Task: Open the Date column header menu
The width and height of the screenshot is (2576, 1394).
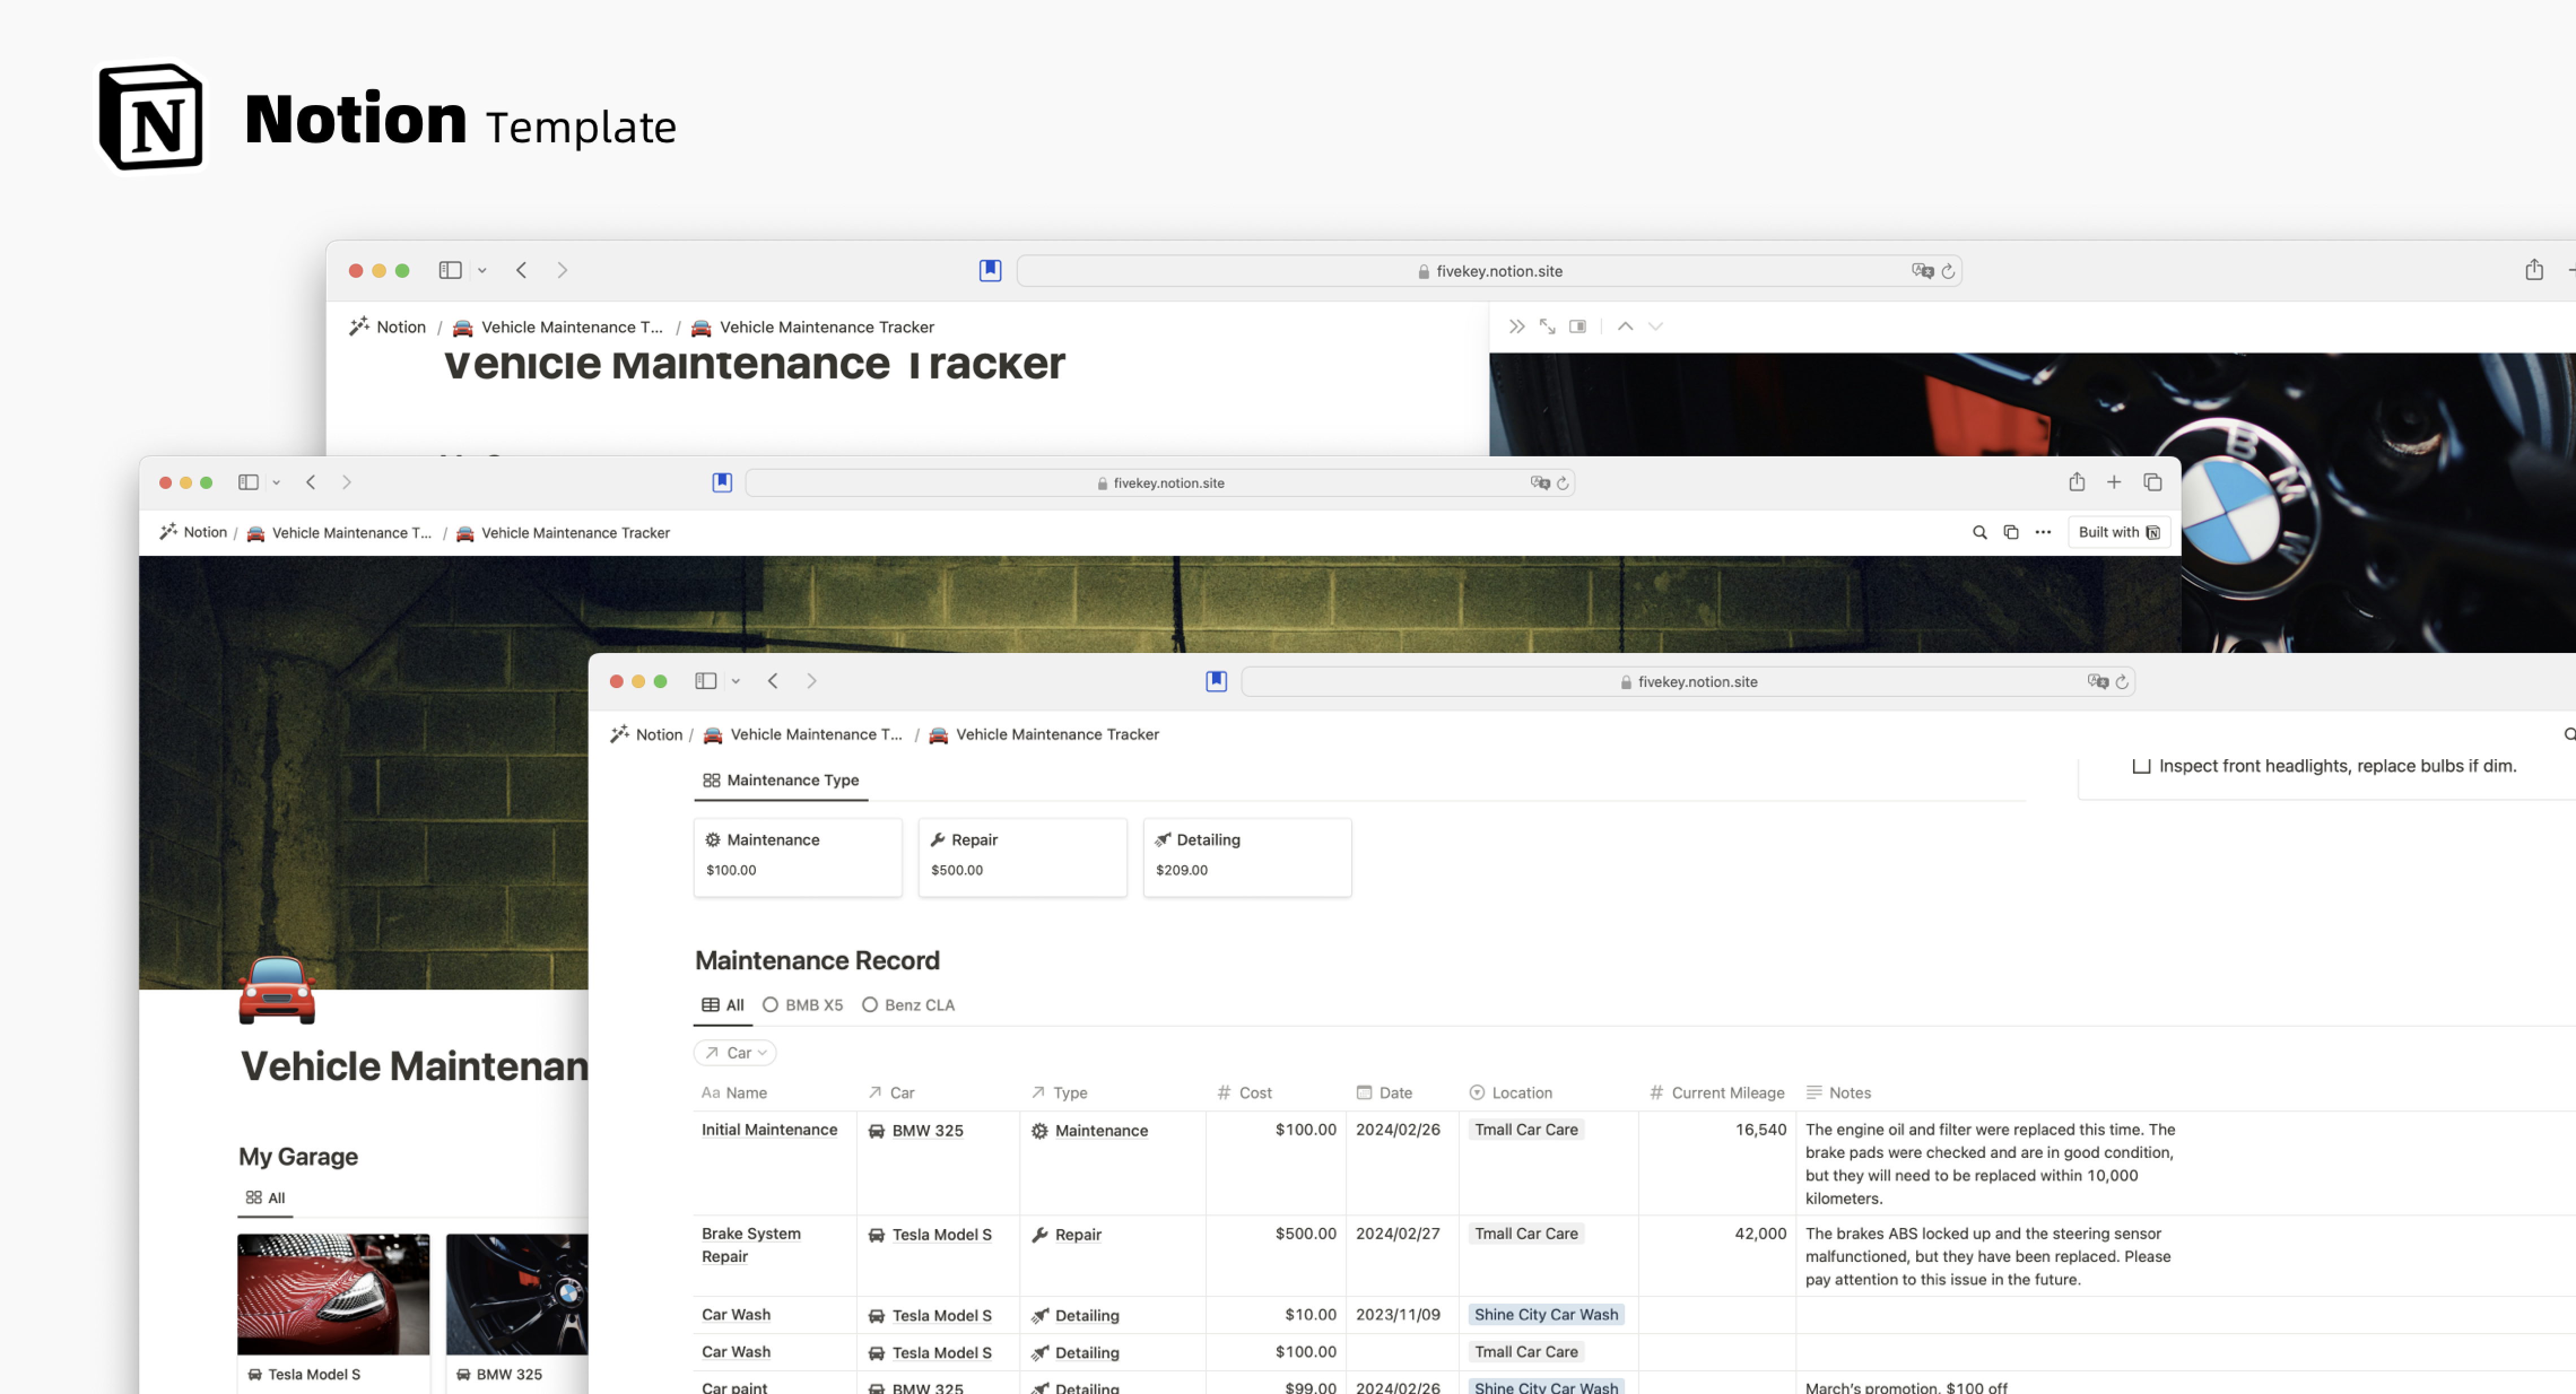Action: 1384,1093
